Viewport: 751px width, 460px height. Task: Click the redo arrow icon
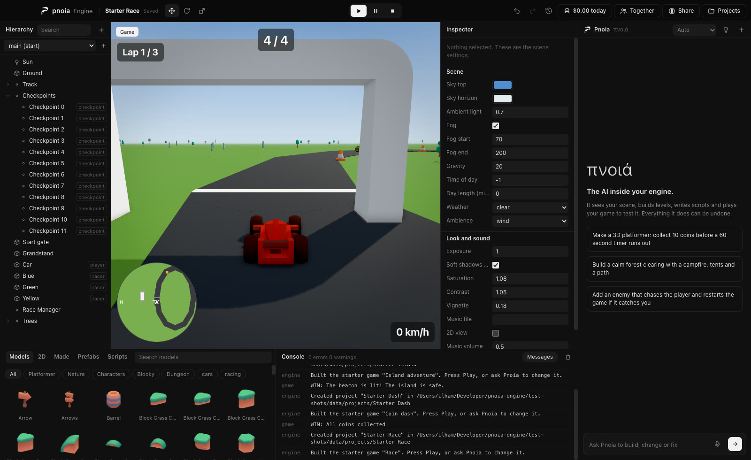tap(533, 11)
